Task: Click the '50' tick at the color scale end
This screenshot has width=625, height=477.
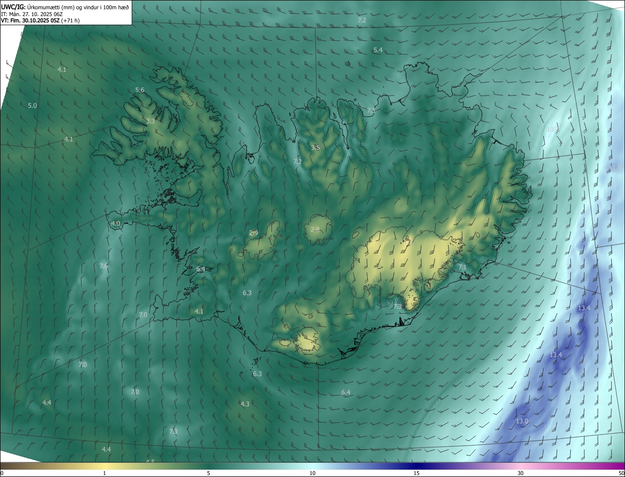Action: tap(621, 473)
